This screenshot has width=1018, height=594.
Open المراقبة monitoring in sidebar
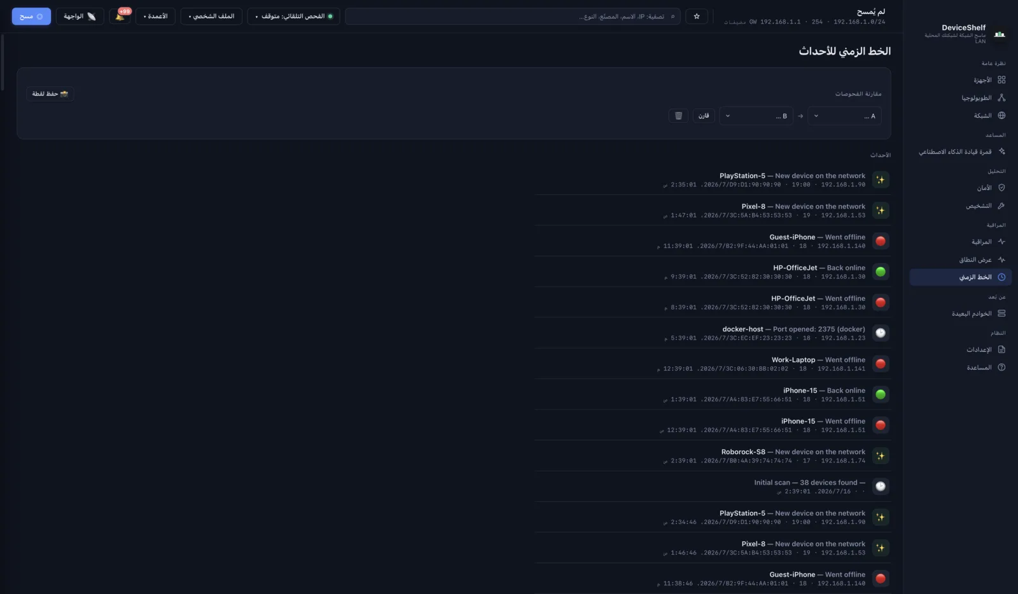(961, 241)
